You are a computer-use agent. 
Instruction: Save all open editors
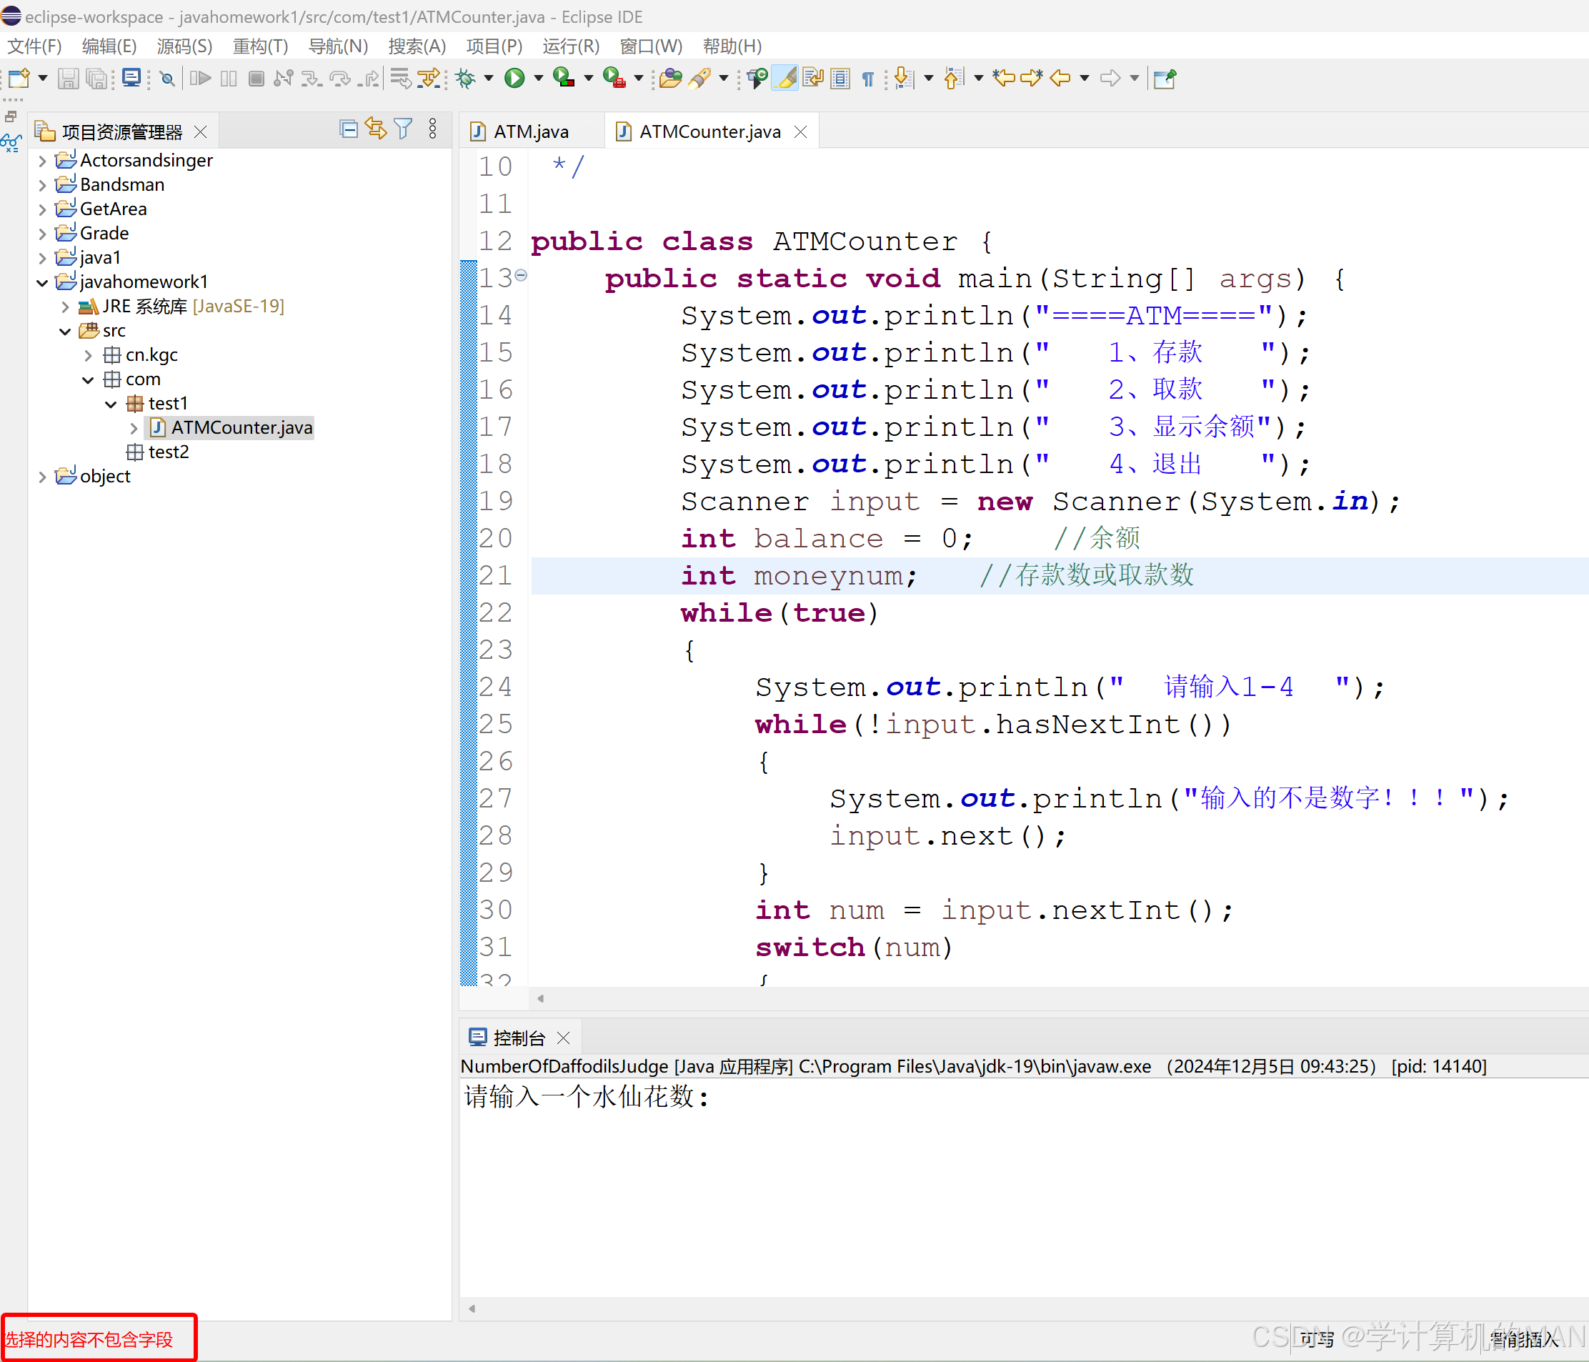coord(96,77)
